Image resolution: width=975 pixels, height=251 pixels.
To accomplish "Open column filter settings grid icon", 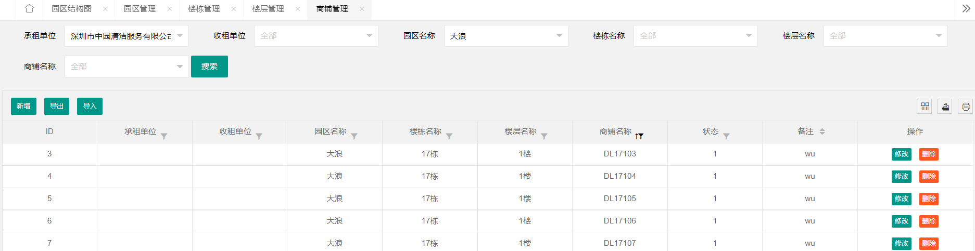I will pos(925,107).
